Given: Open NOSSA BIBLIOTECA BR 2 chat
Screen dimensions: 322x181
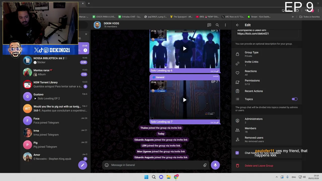Looking at the screenshot, I should click(x=55, y=60).
